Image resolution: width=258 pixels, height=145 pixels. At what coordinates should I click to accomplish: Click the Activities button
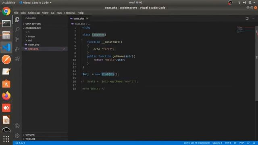coord(8,2)
